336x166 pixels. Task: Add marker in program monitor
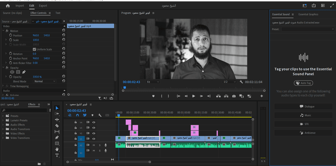[x=153, y=96]
